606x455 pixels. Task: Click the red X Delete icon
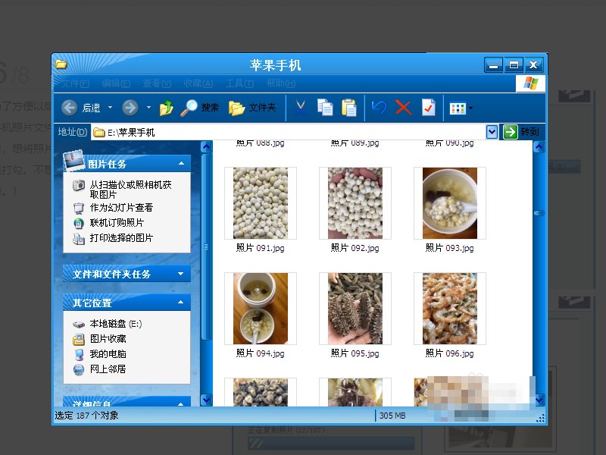(403, 108)
